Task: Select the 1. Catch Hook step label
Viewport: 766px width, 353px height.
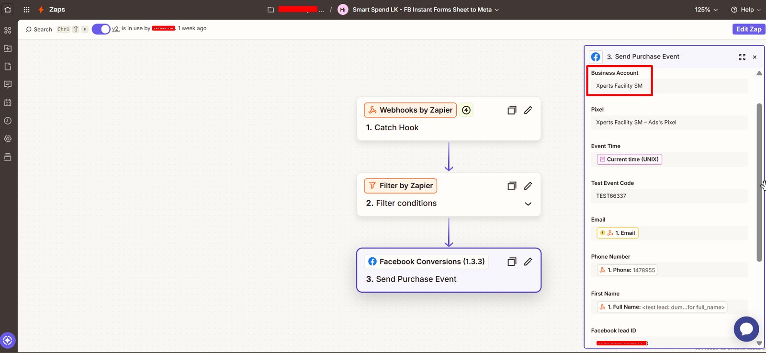Action: click(392, 127)
